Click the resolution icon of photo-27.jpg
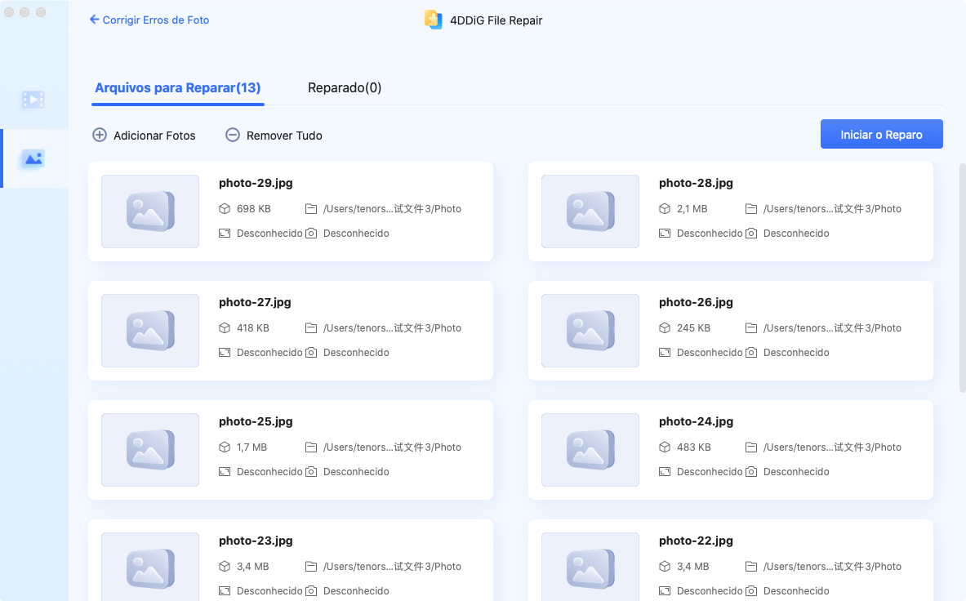This screenshot has width=966, height=601. pos(225,353)
